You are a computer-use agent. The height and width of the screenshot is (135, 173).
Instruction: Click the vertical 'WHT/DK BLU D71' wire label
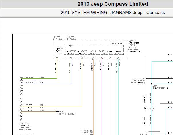tap(71, 68)
